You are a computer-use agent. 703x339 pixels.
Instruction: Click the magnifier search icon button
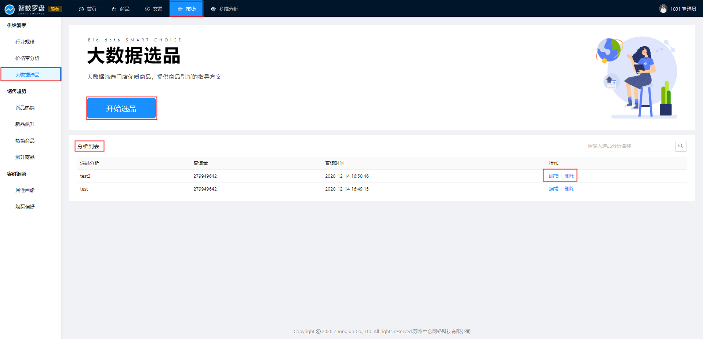(x=681, y=146)
